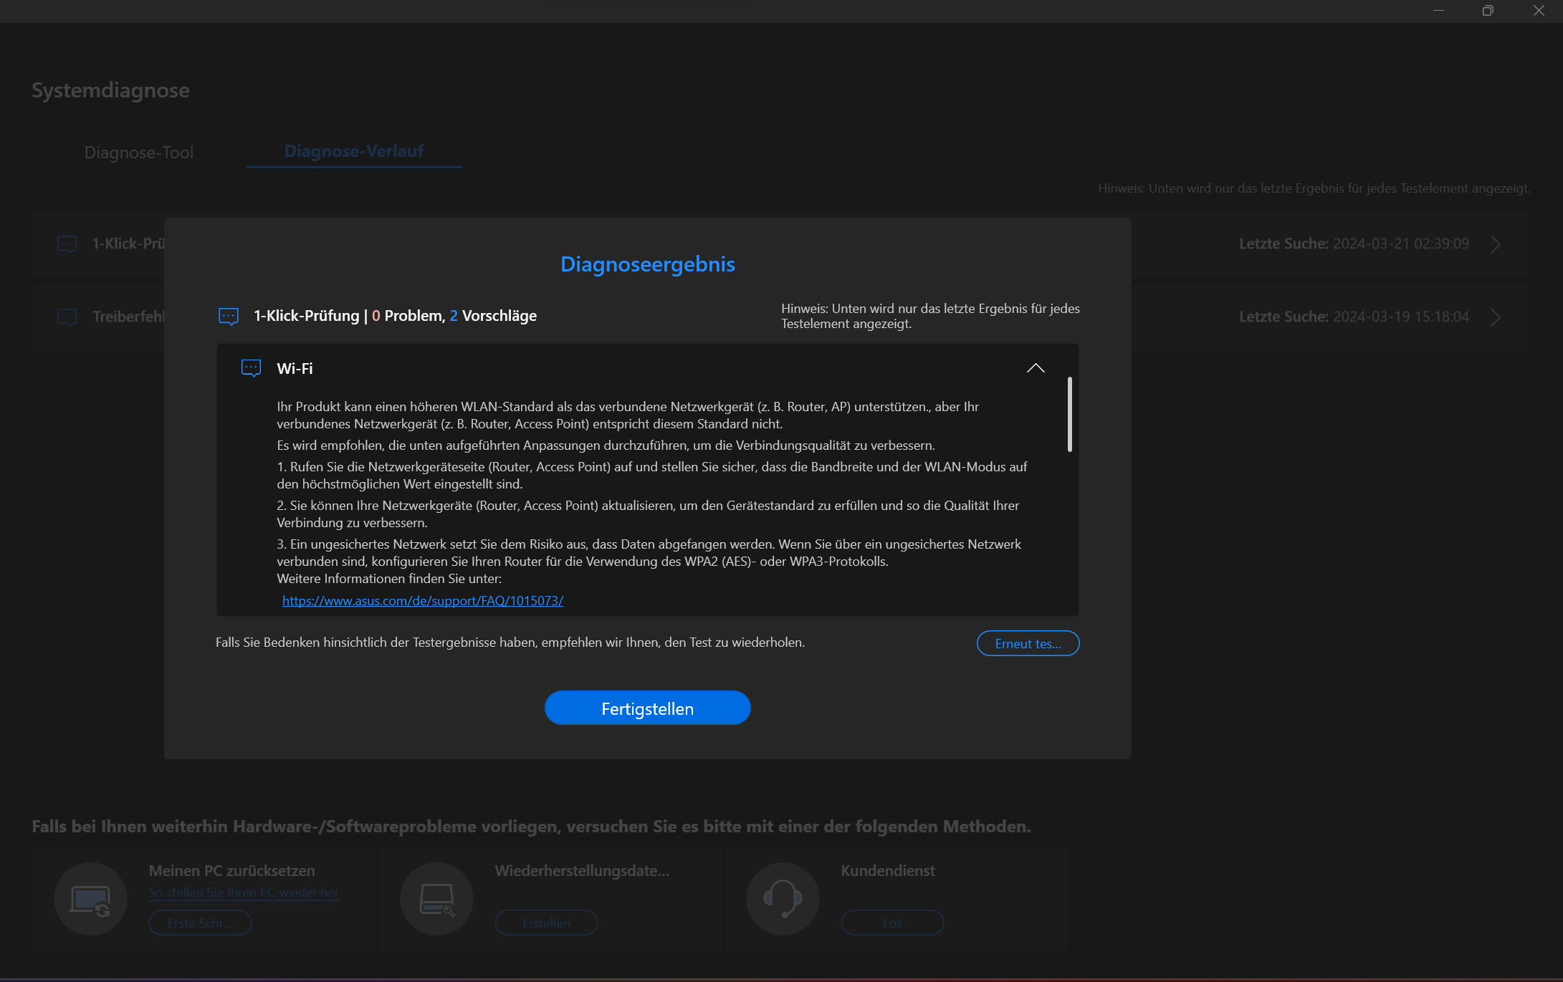Select the Diagnose-Verlauf tab
The image size is (1563, 982).
(x=354, y=151)
